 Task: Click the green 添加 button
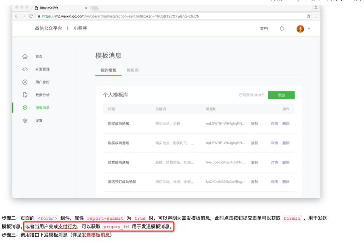(x=281, y=95)
